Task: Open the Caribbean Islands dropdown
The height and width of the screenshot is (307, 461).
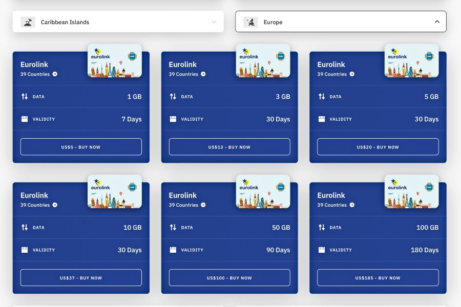Action: click(x=118, y=21)
